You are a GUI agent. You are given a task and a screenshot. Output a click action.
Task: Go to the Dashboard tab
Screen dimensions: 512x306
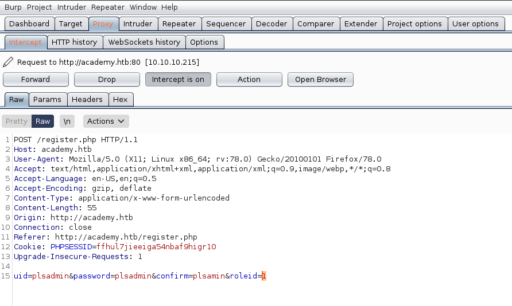(x=29, y=23)
